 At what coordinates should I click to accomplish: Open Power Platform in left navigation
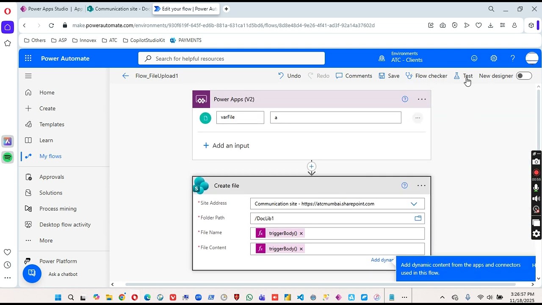click(x=58, y=261)
